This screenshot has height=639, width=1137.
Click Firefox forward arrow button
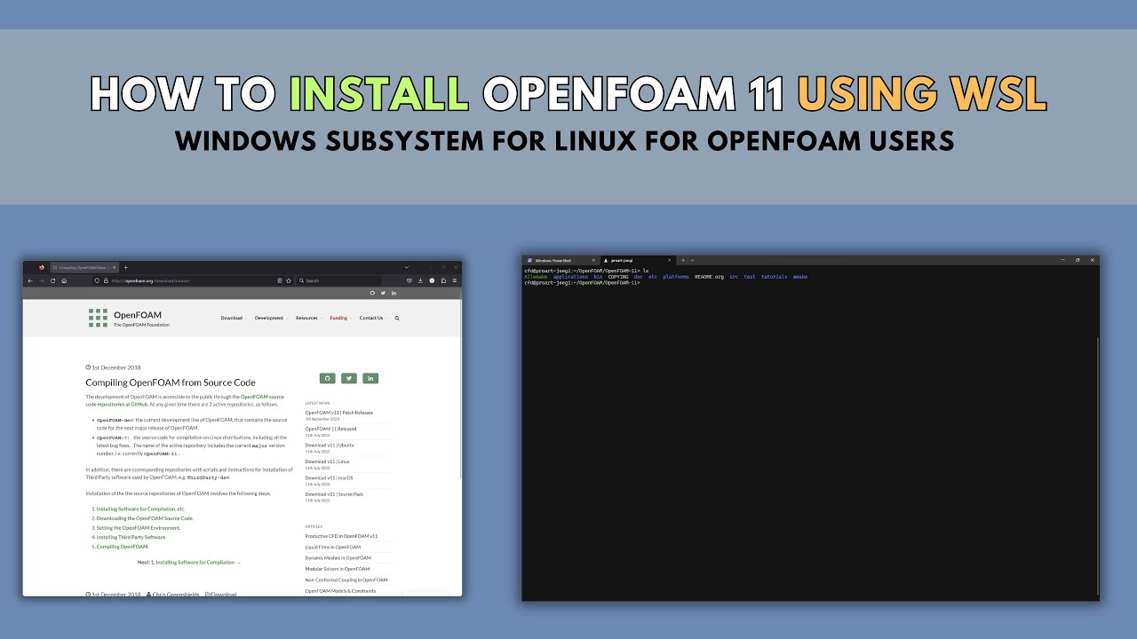(42, 280)
